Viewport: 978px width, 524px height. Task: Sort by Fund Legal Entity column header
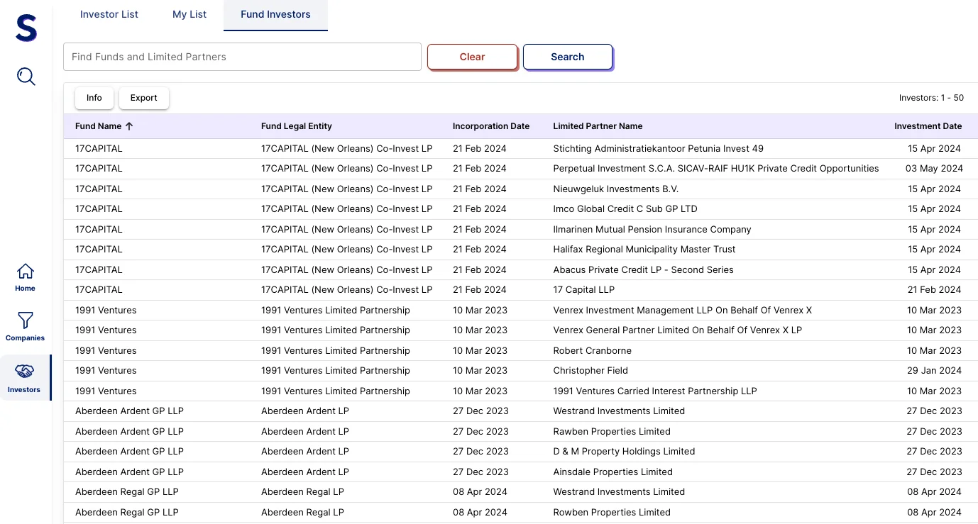[x=297, y=126]
